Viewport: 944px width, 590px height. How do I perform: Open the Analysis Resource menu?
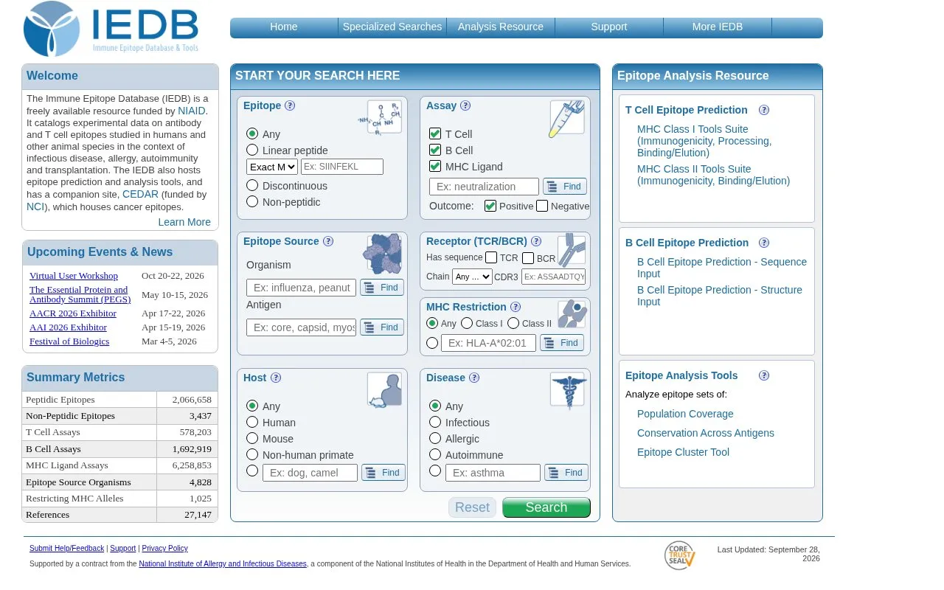click(x=501, y=27)
